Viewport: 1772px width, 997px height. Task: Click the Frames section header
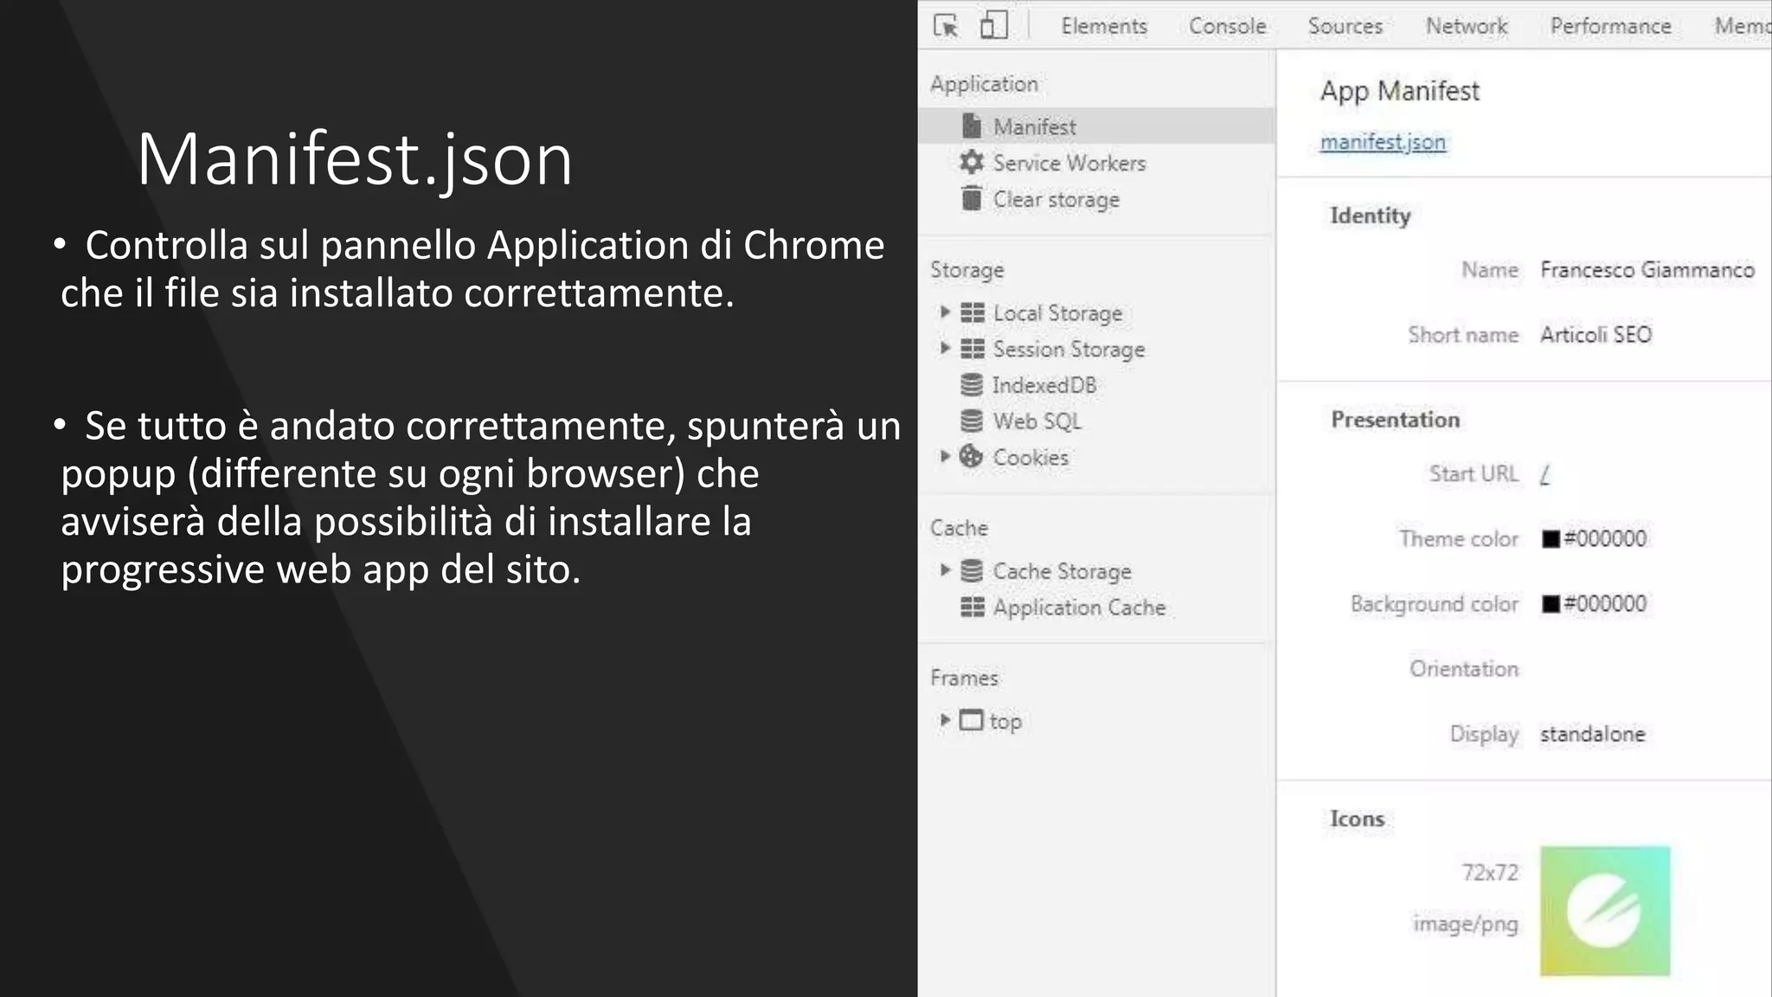(964, 678)
